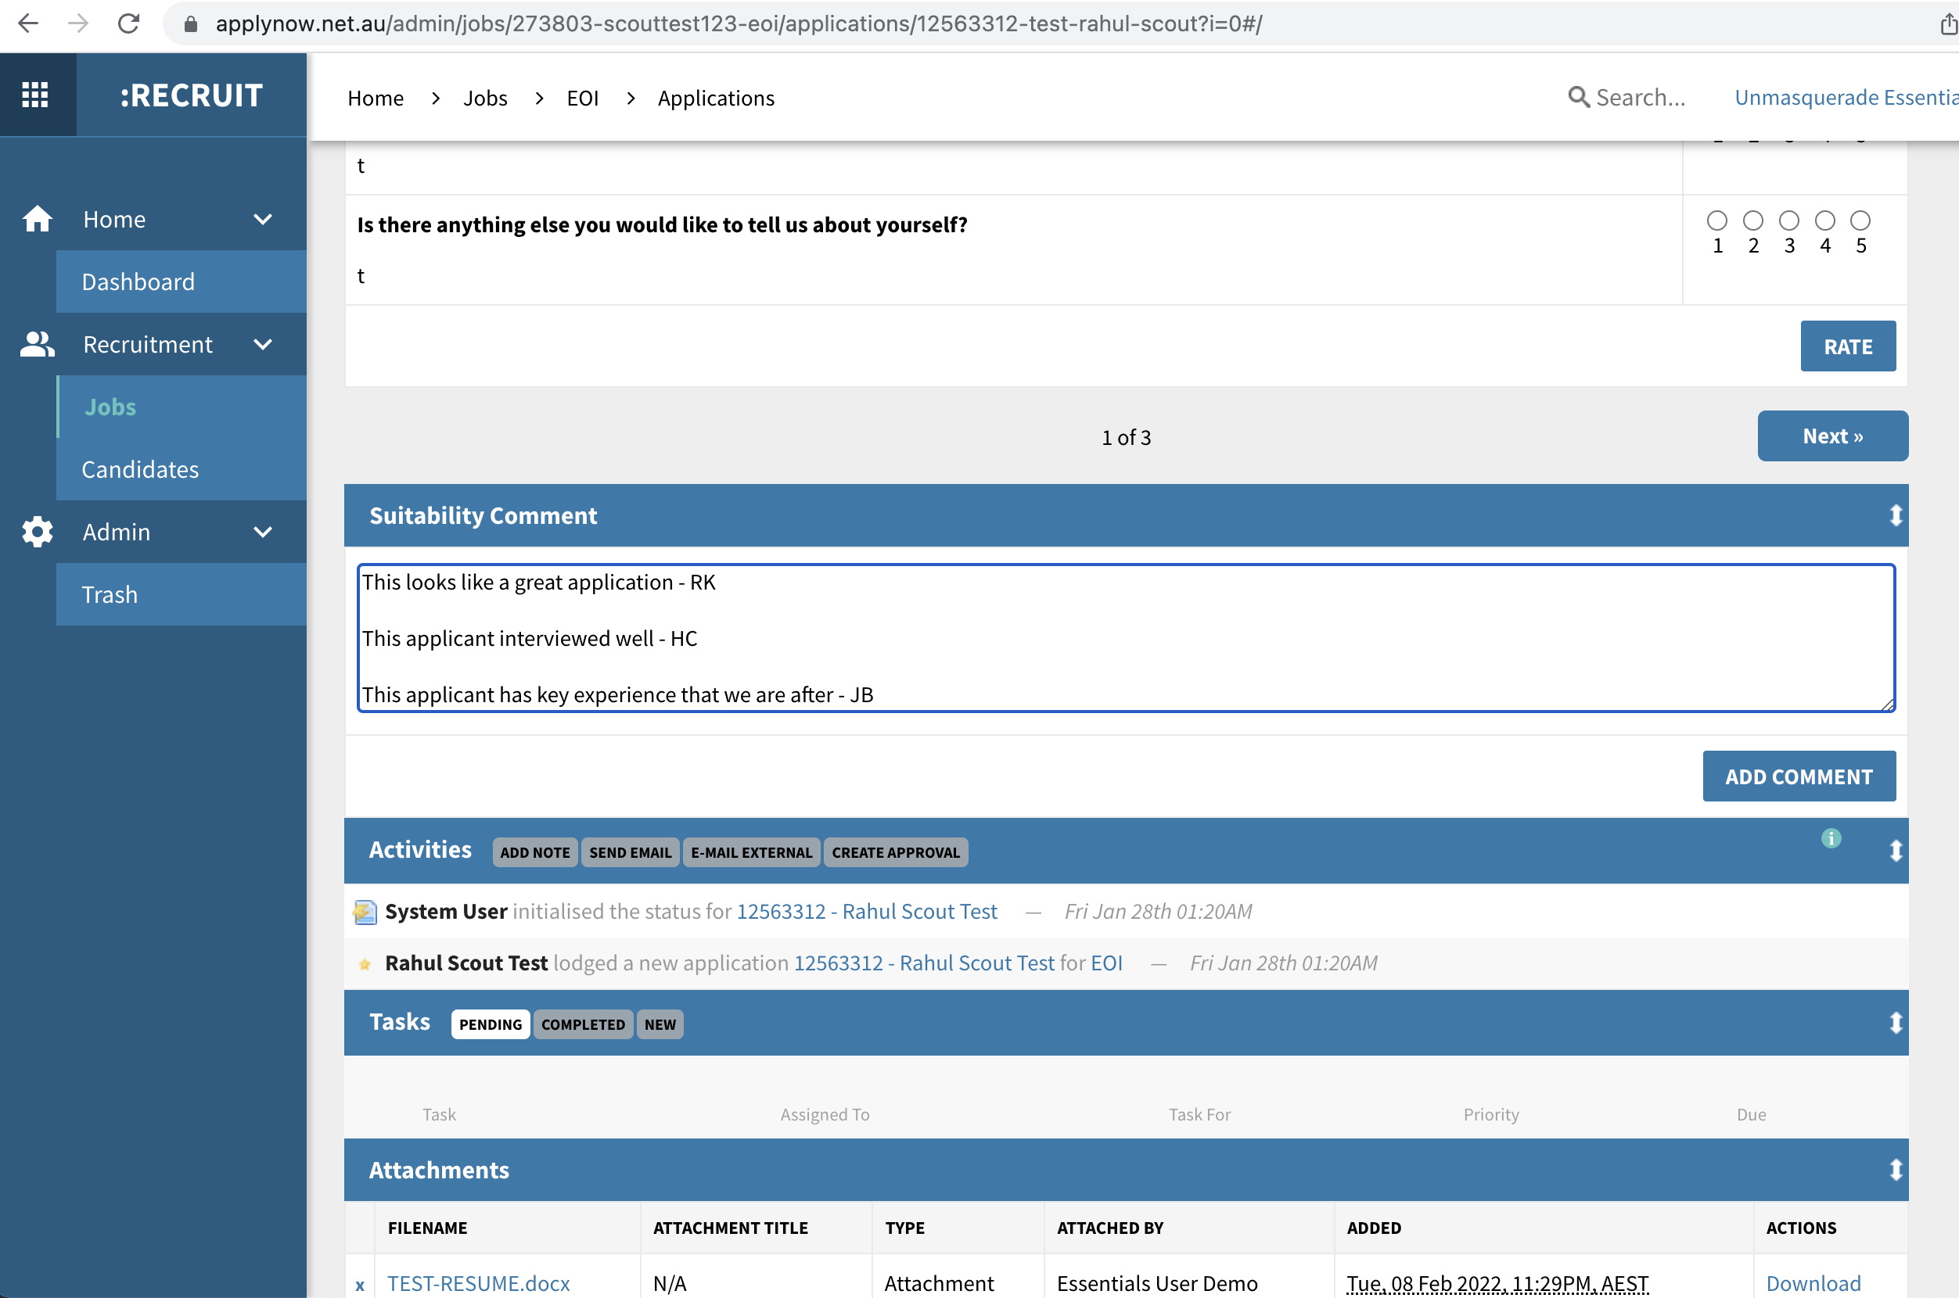Viewport: 1959px width, 1298px height.
Task: Click CREATE APPROVAL in Activities
Action: [x=896, y=852]
